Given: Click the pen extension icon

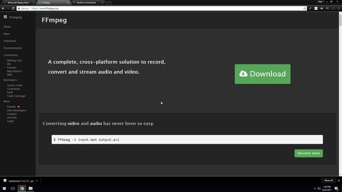Looking at the screenshot, I should tap(310, 9).
